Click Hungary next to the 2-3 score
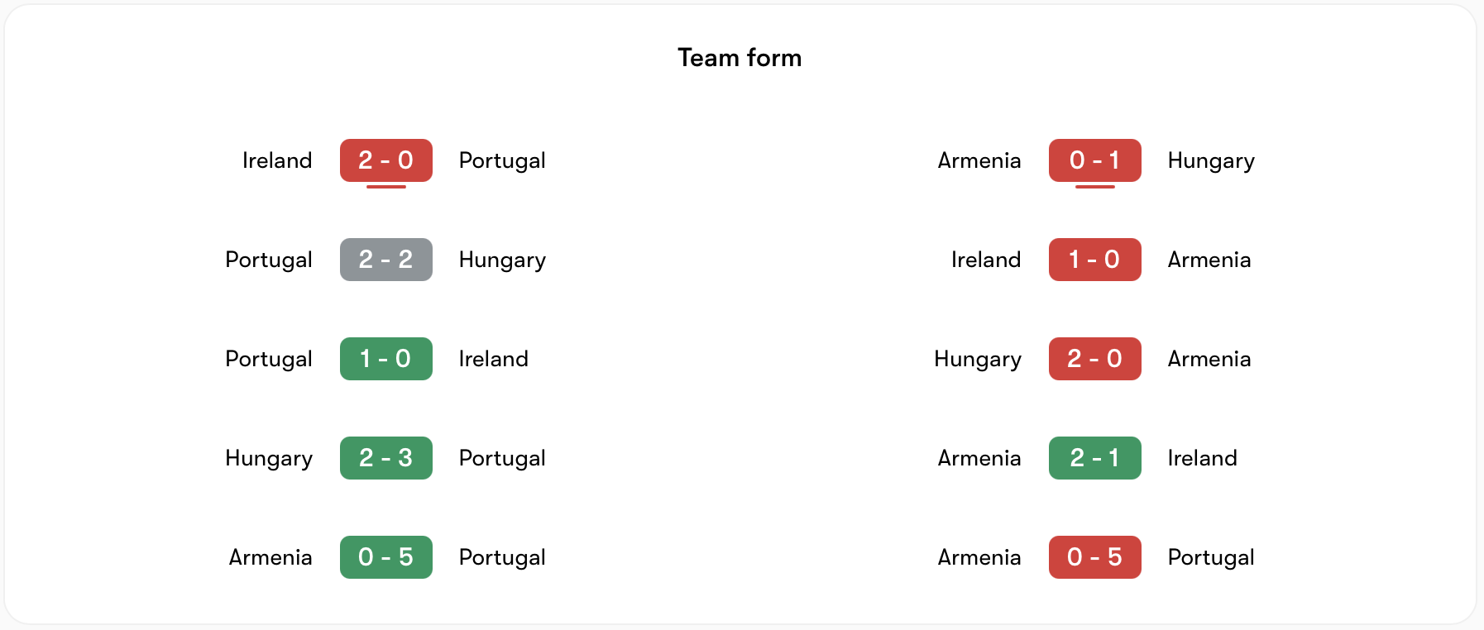Screen dimensions: 1484x630 (x=269, y=458)
